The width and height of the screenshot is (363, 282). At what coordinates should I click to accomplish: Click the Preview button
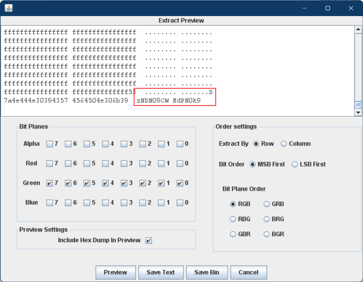(x=116, y=272)
